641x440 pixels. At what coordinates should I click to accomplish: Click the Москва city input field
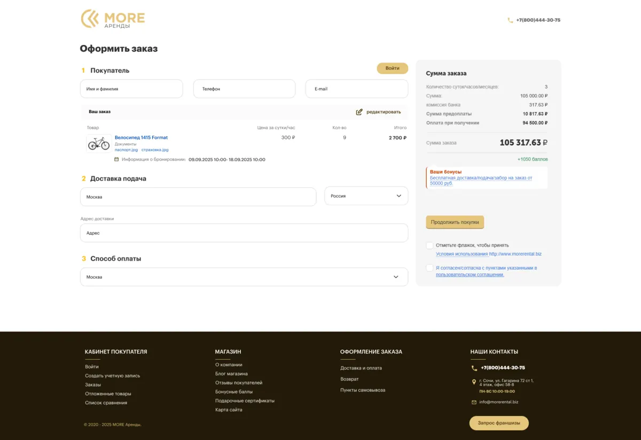[x=198, y=197]
